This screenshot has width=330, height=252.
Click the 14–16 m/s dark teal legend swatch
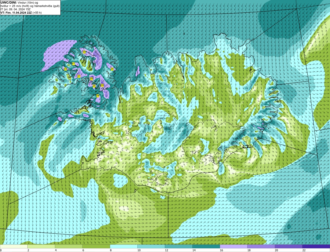206,247
